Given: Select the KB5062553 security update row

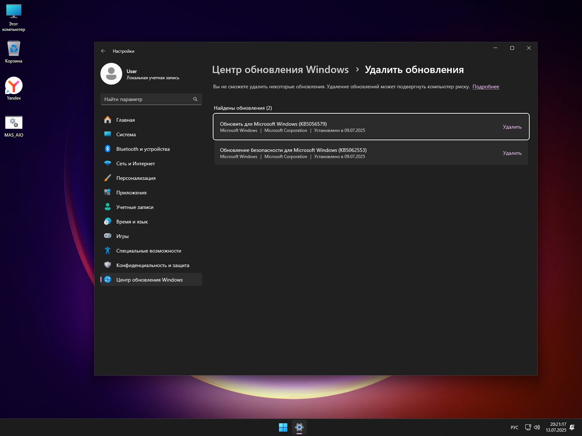Looking at the screenshot, I should [371, 153].
